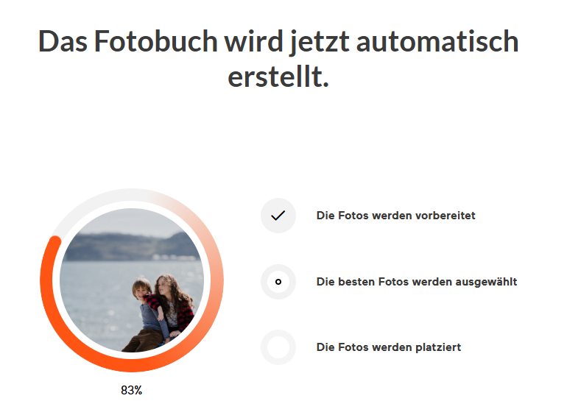Click the word 'erstellt.' in the heading

click(x=278, y=75)
